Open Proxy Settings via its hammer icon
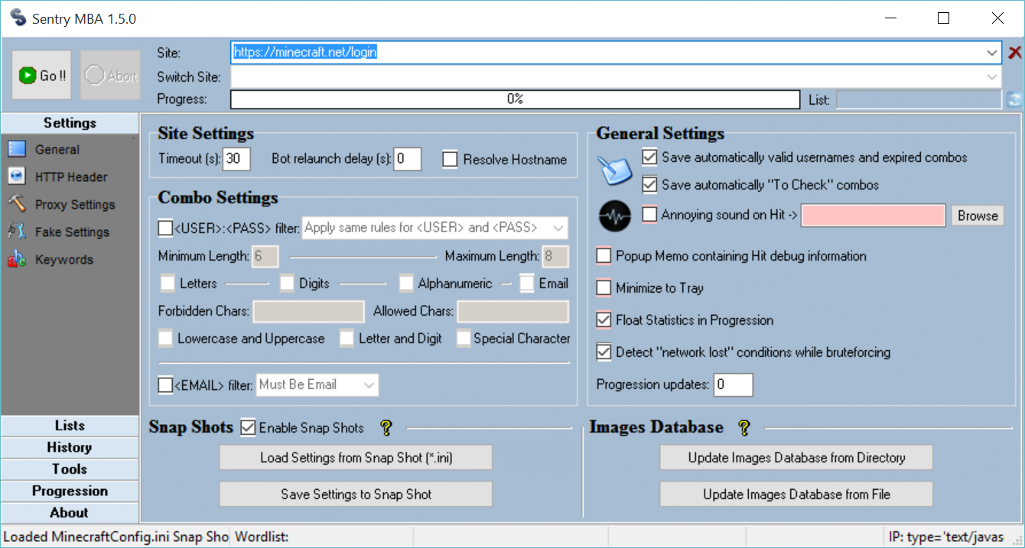Image resolution: width=1025 pixels, height=548 pixels. coord(17,204)
